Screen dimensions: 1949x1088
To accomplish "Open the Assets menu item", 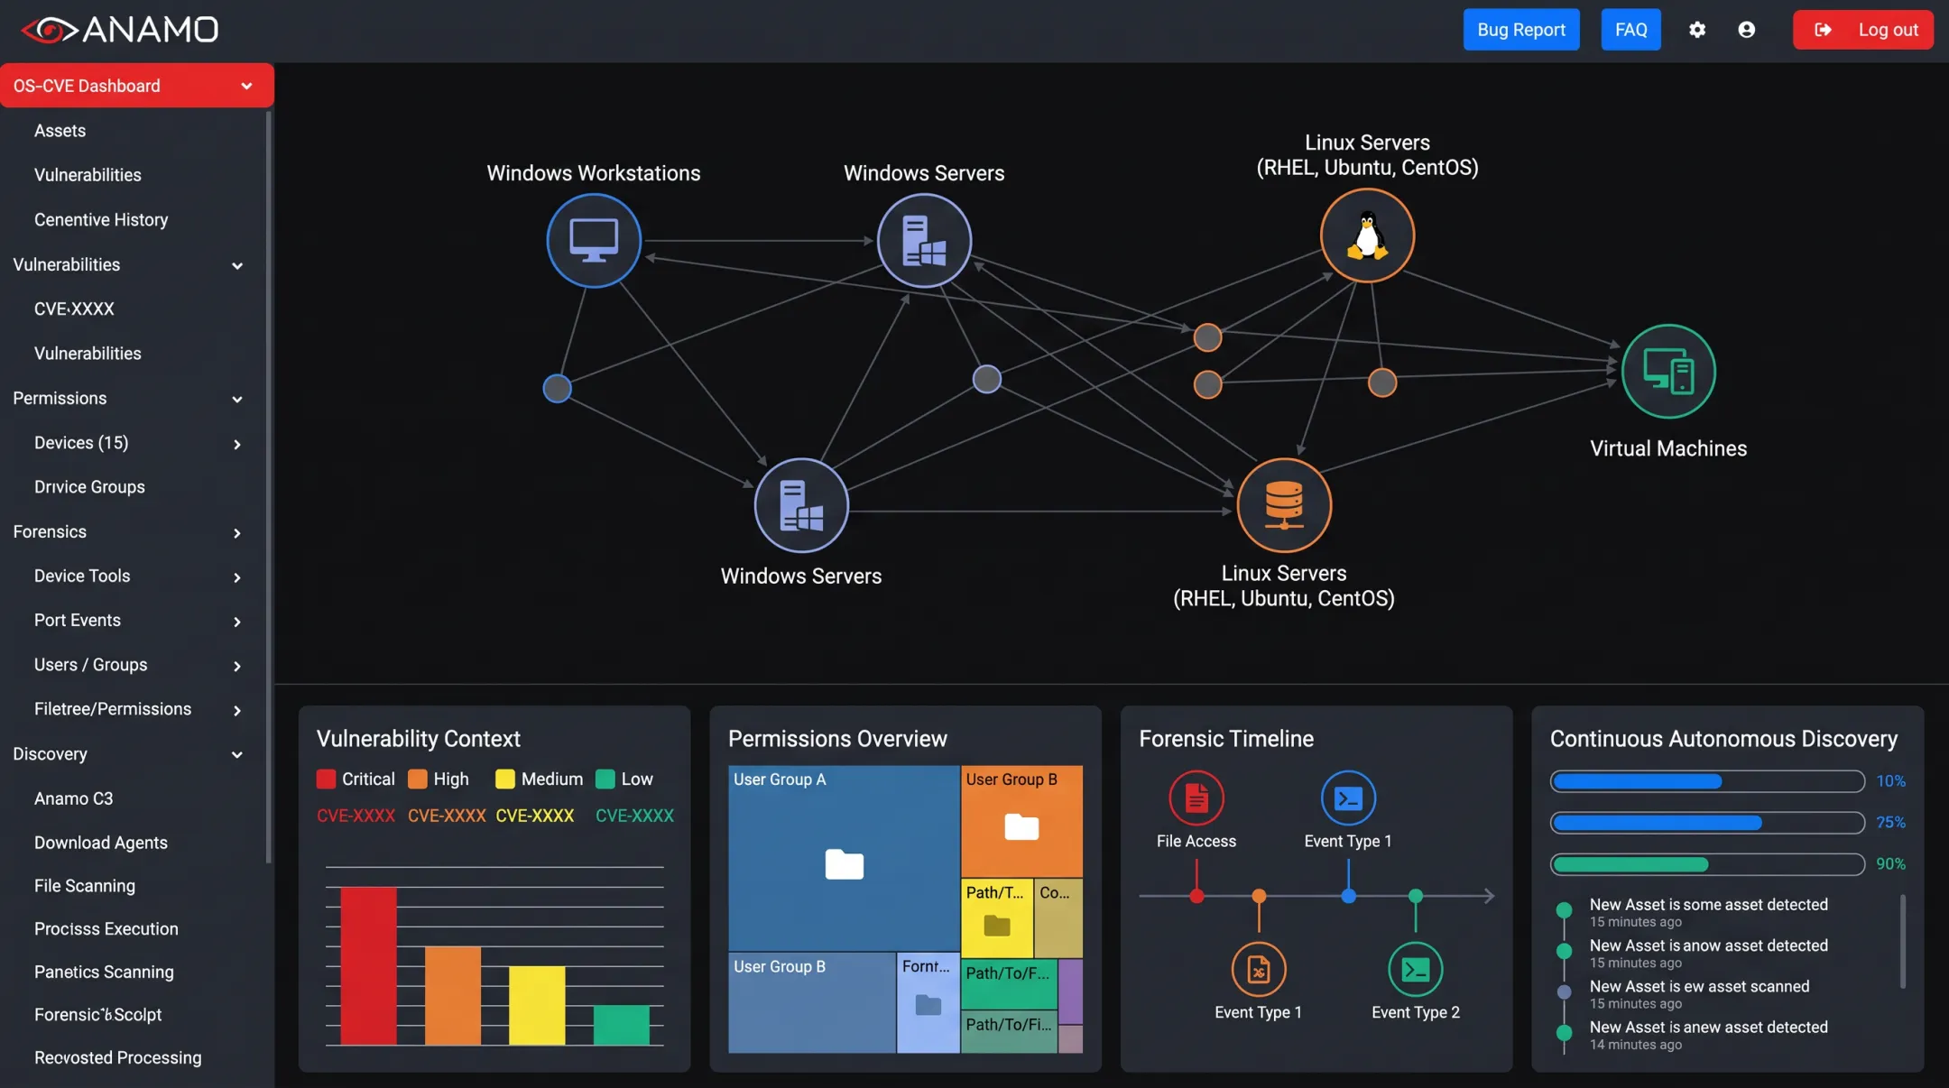I will [60, 131].
